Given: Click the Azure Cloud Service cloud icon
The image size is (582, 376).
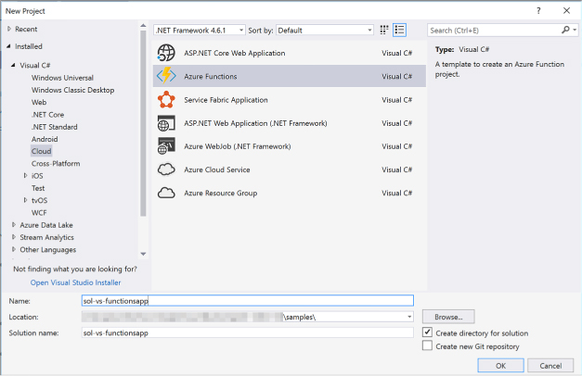Looking at the screenshot, I should 166,169.
